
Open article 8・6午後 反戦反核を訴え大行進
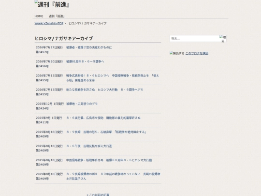(x=89, y=146)
